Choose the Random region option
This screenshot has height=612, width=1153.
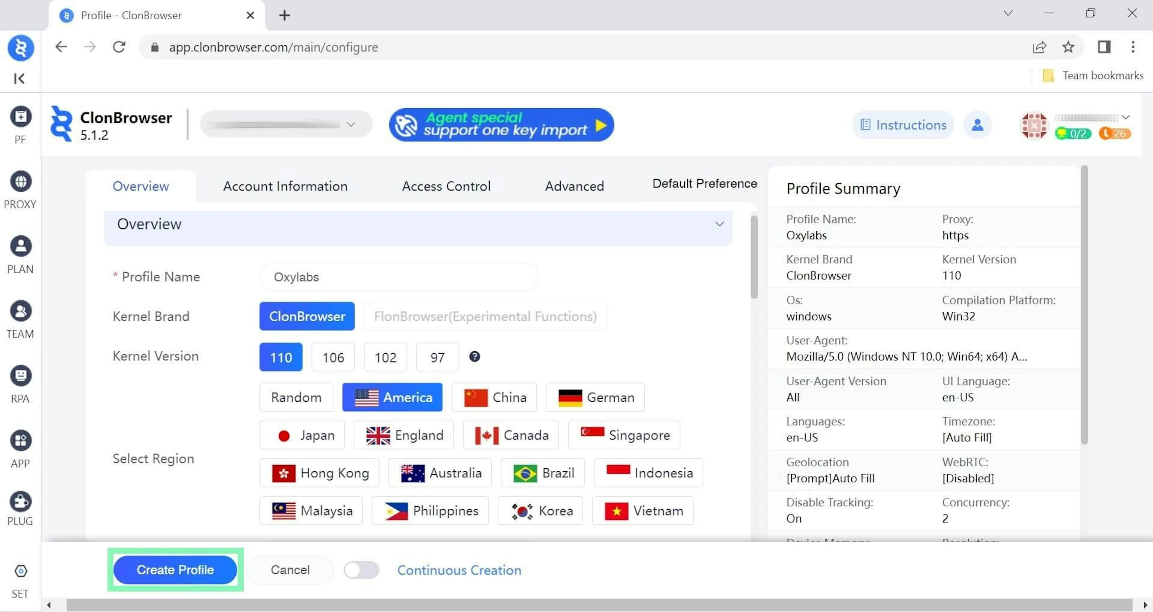pyautogui.click(x=296, y=397)
